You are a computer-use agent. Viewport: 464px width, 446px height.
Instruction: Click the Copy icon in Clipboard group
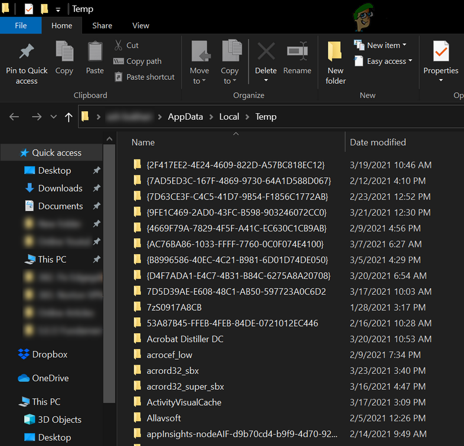coord(64,52)
